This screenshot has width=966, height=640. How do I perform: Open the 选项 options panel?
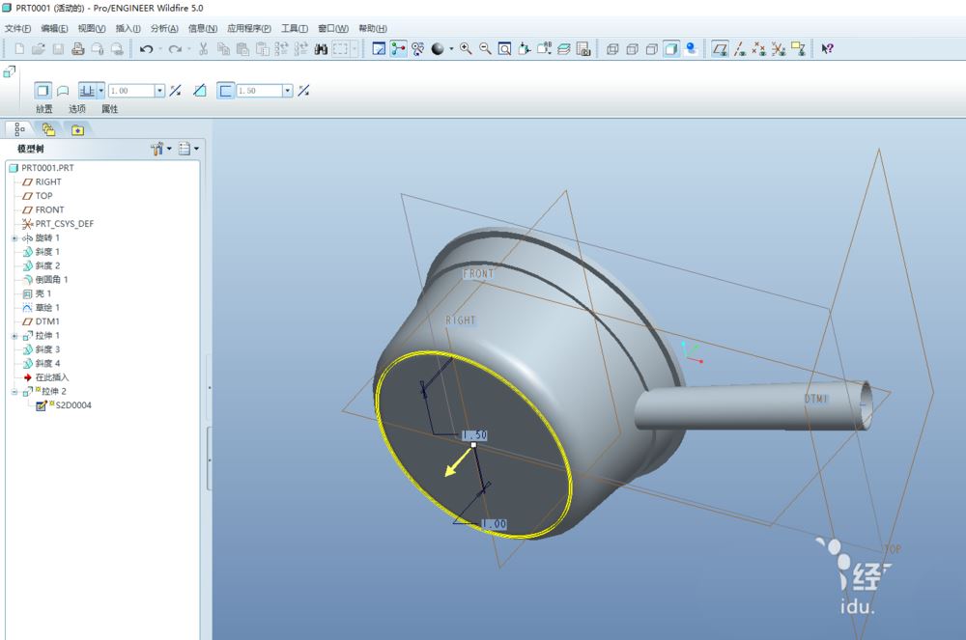pyautogui.click(x=77, y=109)
